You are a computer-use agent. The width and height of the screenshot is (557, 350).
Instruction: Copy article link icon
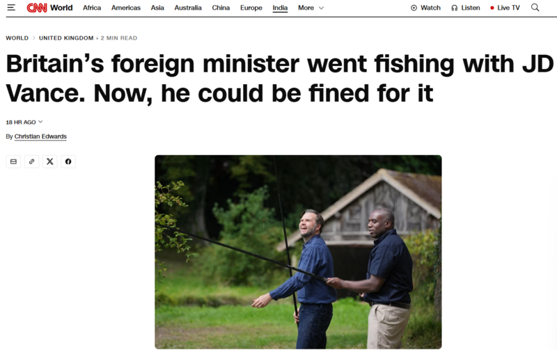[x=31, y=161]
